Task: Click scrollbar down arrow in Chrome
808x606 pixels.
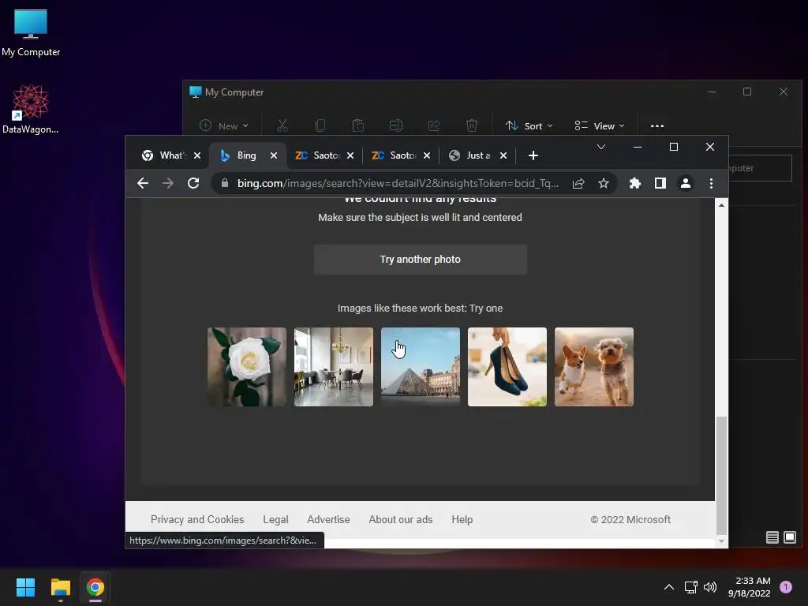Action: click(x=721, y=541)
